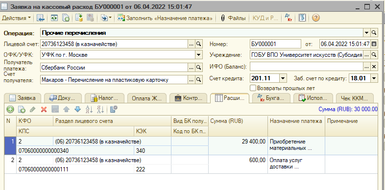Viewport: 385px width, 190px height.
Task: Click the КУД и Р... toolbar button
Action: [265, 18]
